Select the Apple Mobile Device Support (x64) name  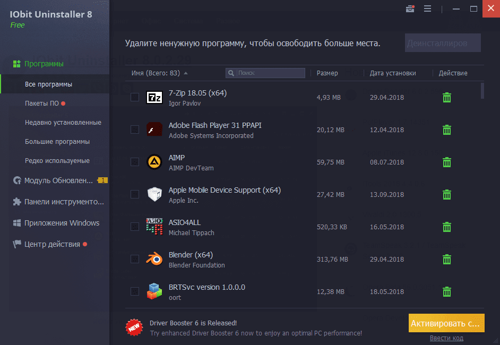point(225,191)
